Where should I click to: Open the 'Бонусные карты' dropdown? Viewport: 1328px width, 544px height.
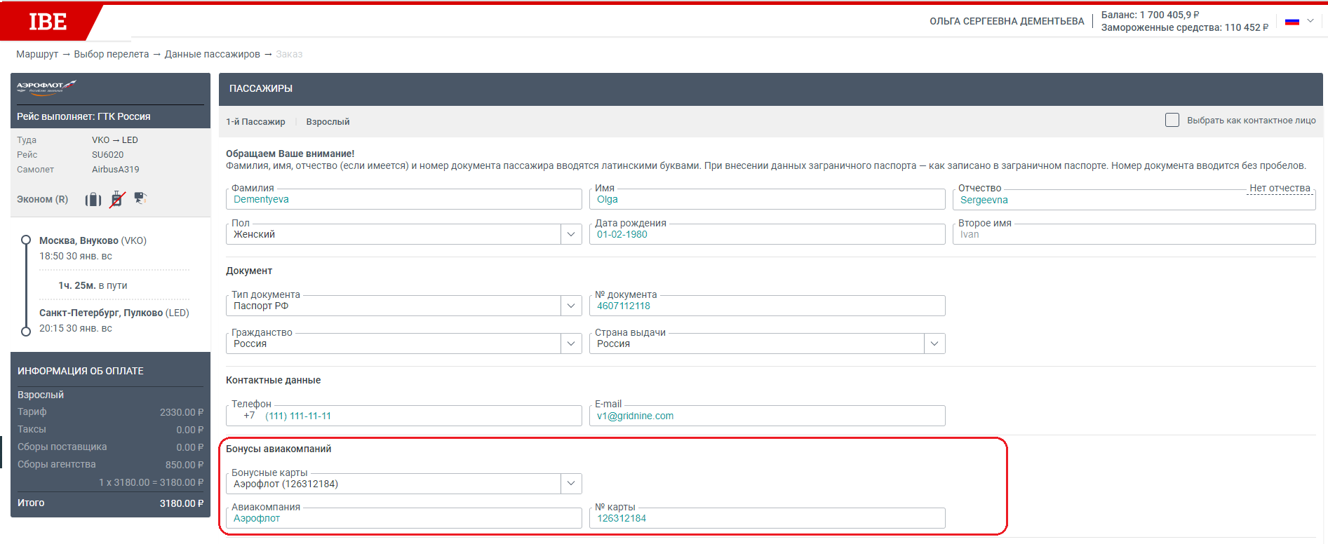click(571, 484)
